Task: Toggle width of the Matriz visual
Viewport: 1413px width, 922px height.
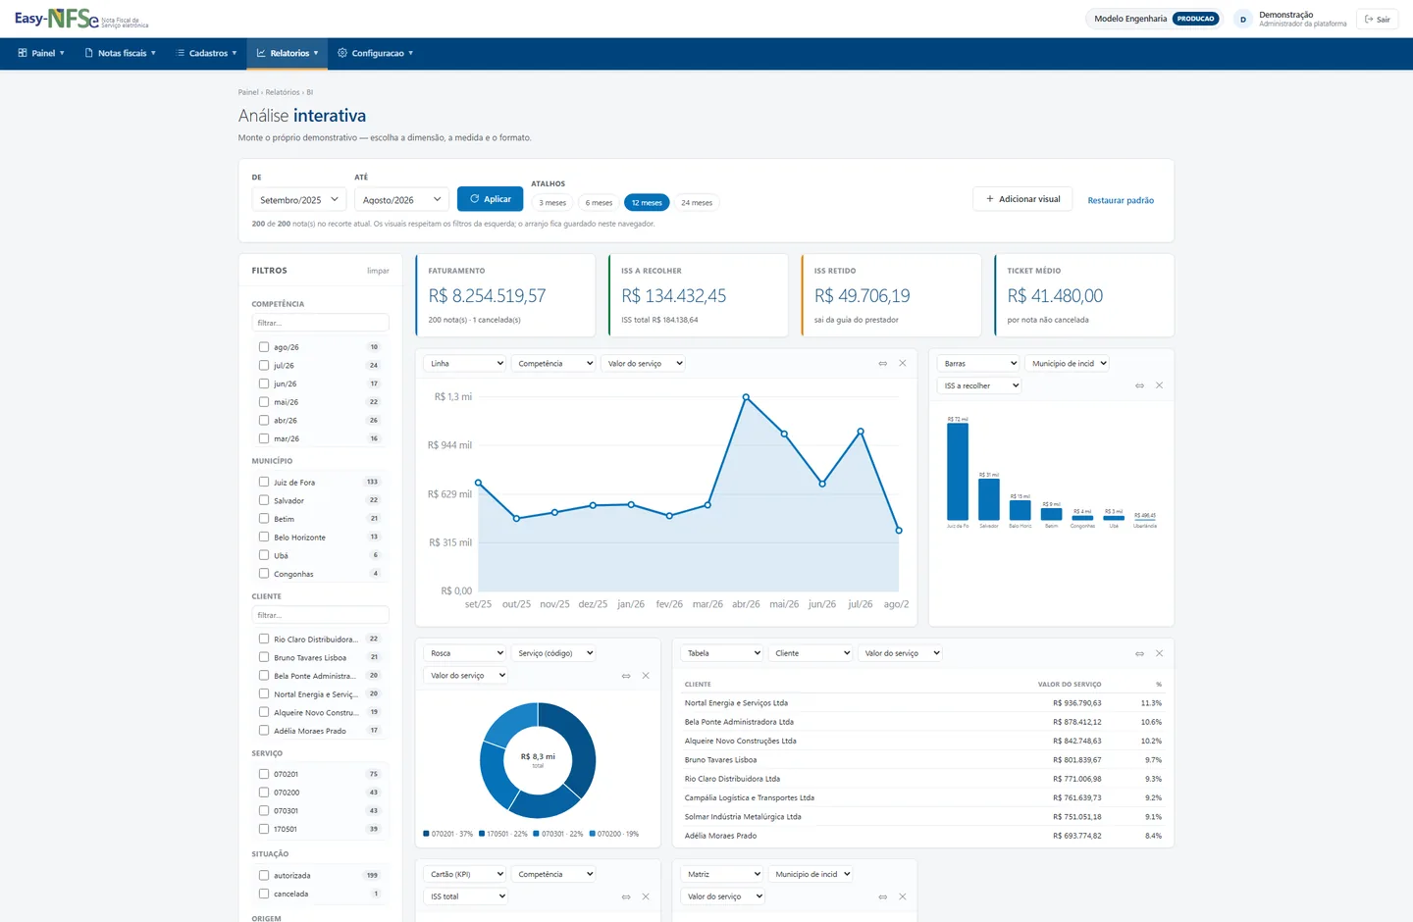Action: (883, 896)
